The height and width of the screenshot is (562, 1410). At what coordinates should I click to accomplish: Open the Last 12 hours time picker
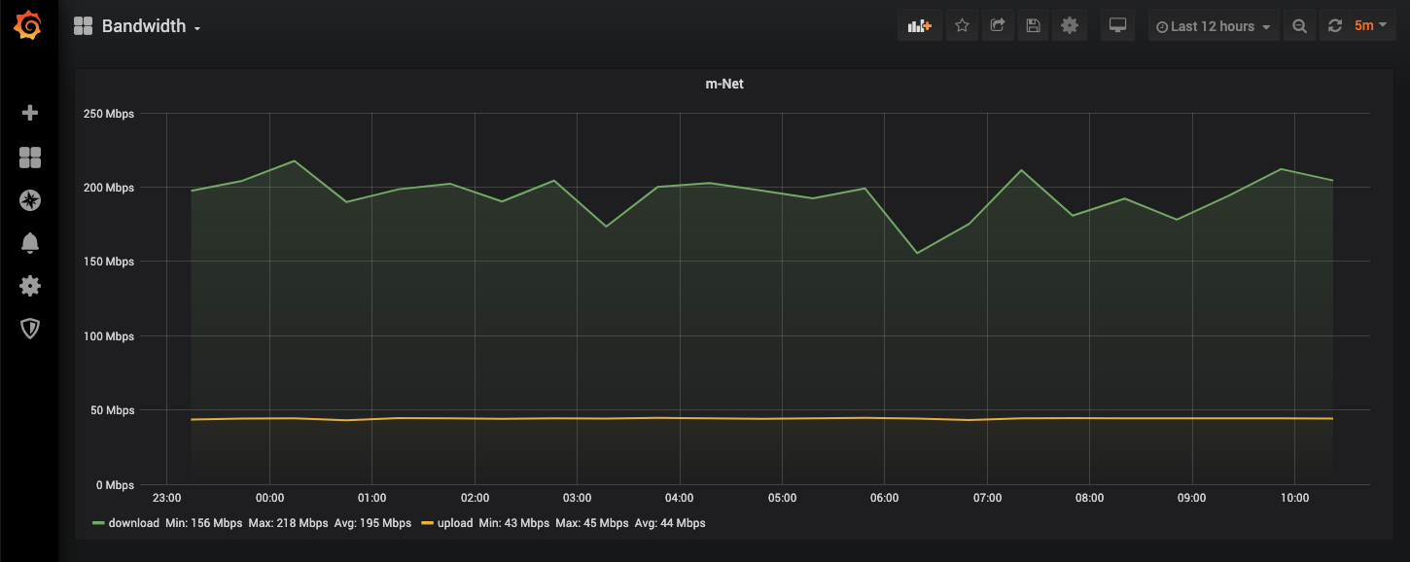point(1214,26)
